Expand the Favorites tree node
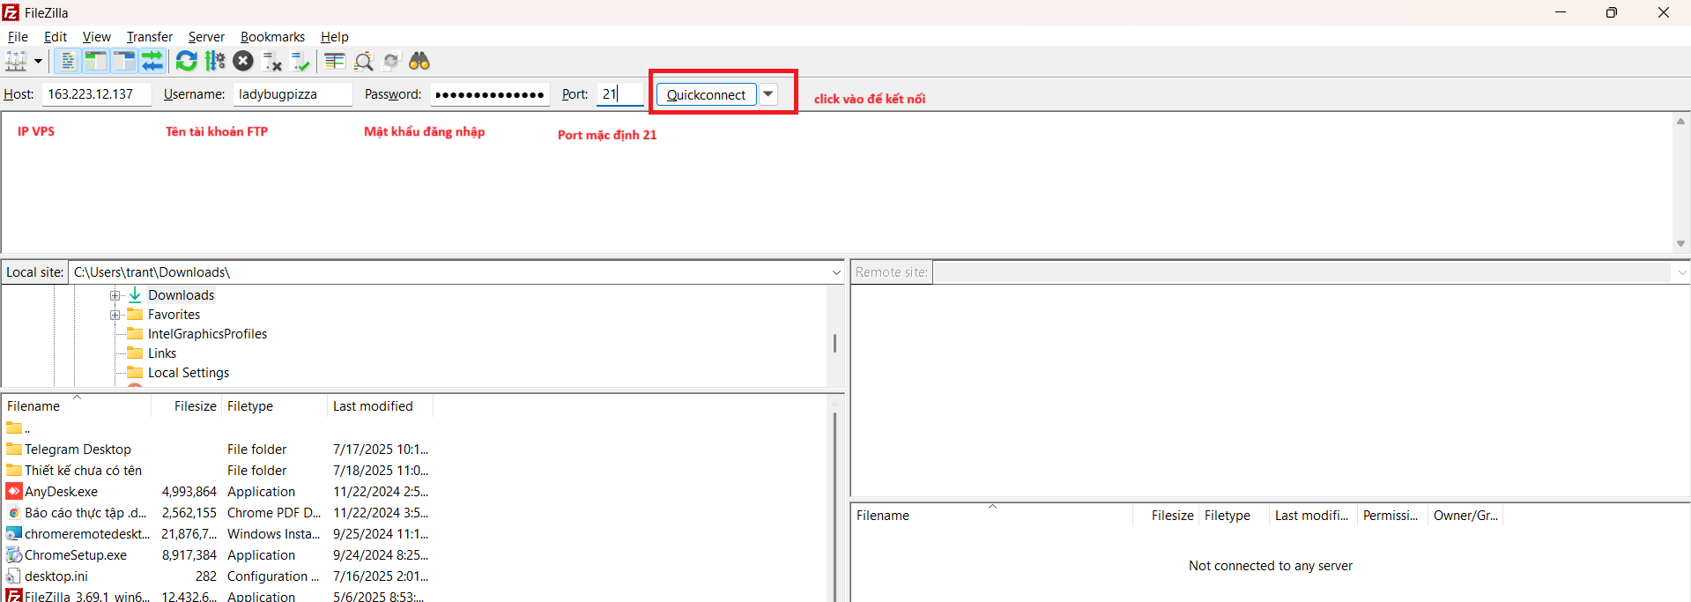This screenshot has height=602, width=1691. pyautogui.click(x=115, y=315)
